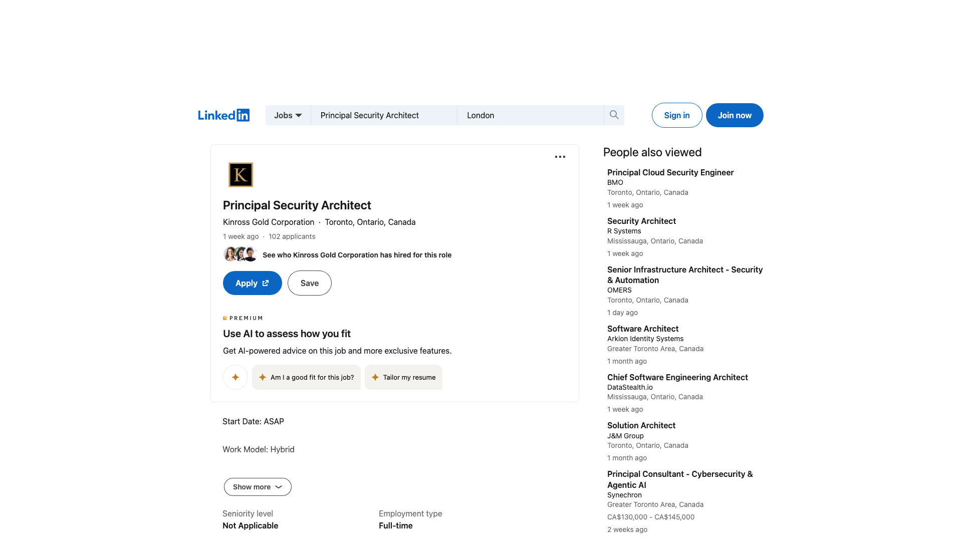Click the Not Applicable seniority value

(x=250, y=525)
